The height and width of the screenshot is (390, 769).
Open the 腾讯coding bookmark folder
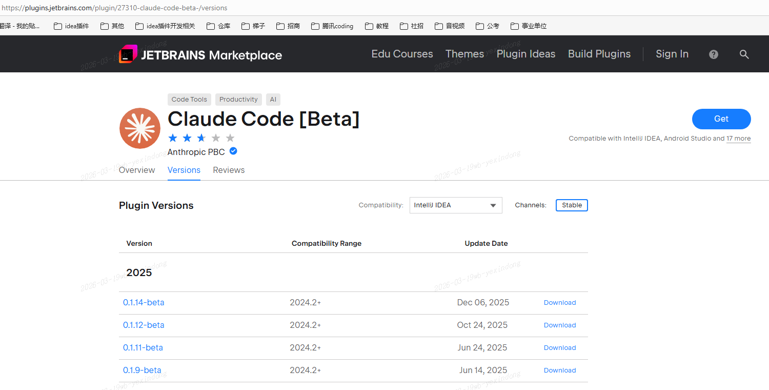tap(332, 26)
